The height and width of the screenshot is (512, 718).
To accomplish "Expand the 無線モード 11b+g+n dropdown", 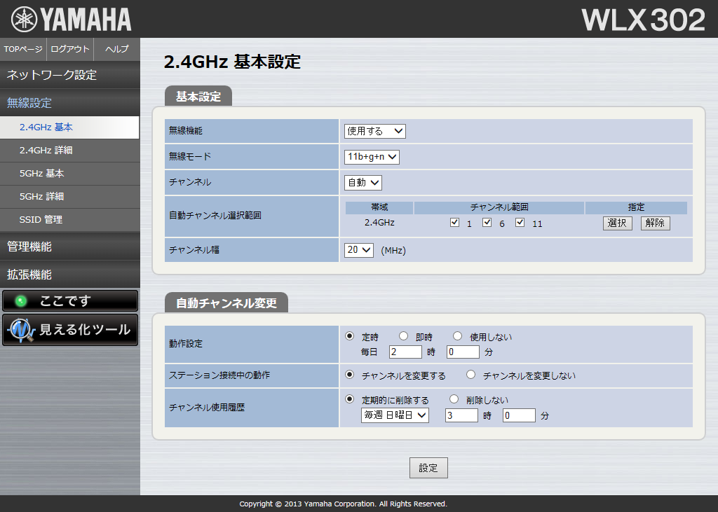I will click(372, 157).
